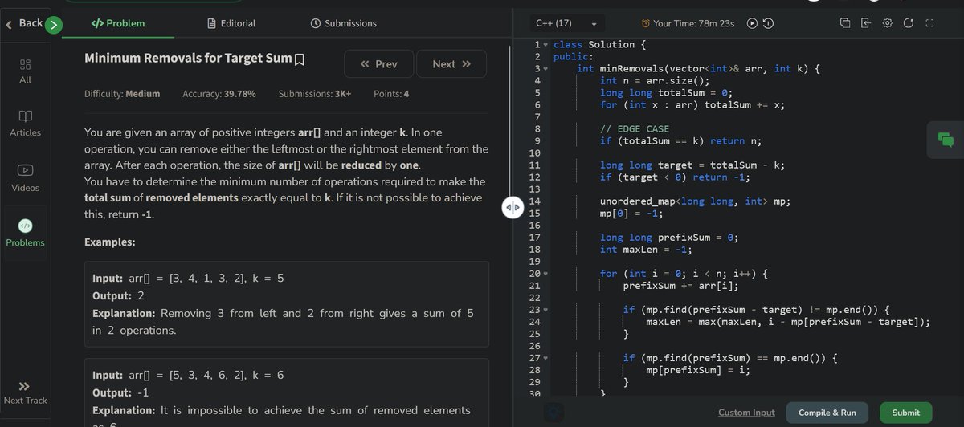Collapse the minRemovals function fold on line 3
This screenshot has width=964, height=427.
click(x=545, y=69)
